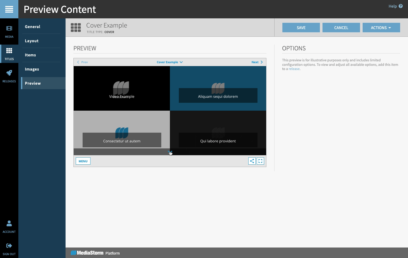Open the Titles section
The image size is (408, 258).
[9, 53]
